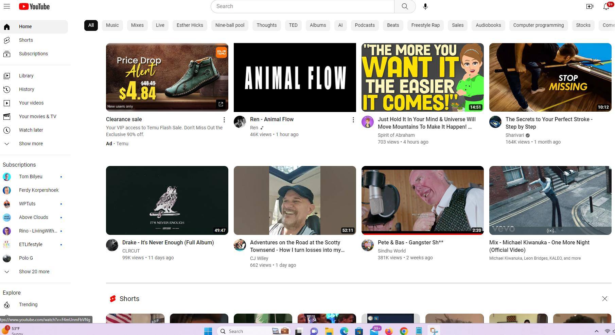Viewport: 615px width, 335px height.
Task: Open the hamburger guide menu
Action: [x=6, y=6]
